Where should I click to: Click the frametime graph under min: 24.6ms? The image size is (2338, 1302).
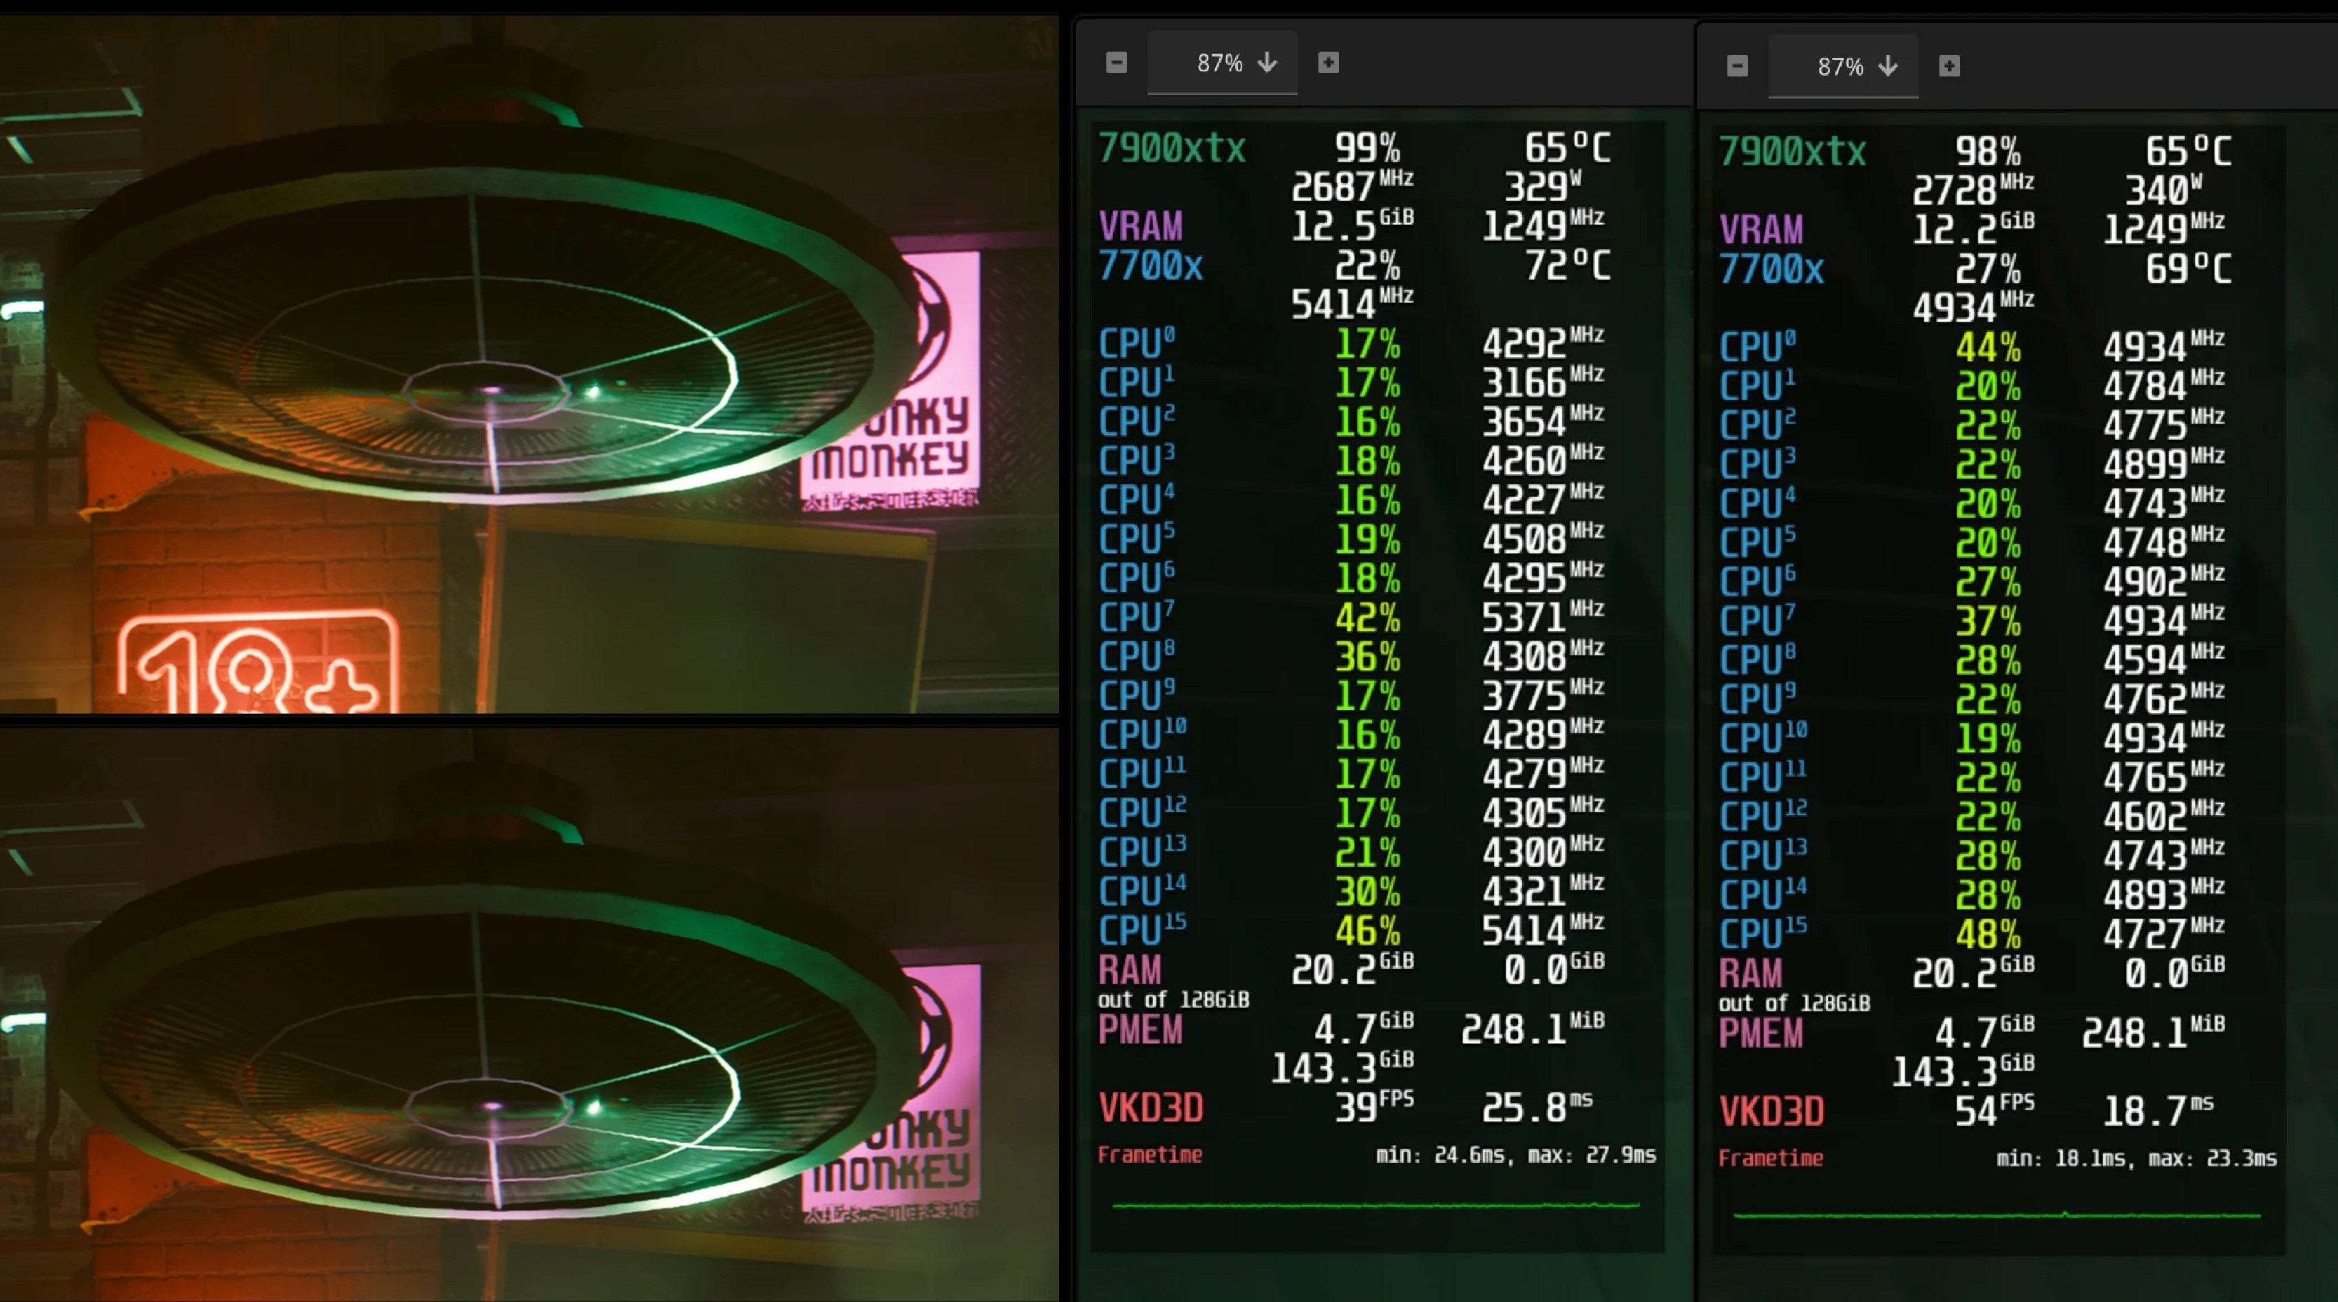click(x=1376, y=1206)
